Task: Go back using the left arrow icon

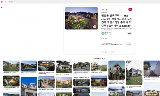Action: pos(2,7)
